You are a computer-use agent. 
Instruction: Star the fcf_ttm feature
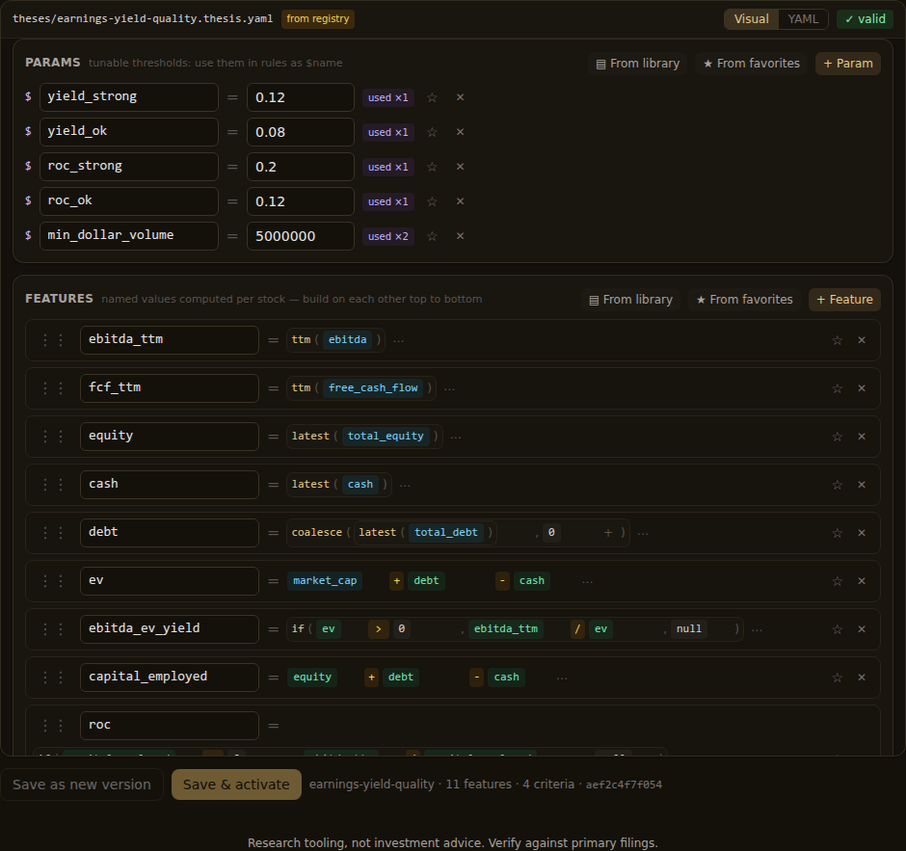click(837, 388)
